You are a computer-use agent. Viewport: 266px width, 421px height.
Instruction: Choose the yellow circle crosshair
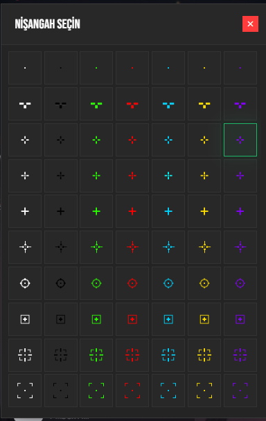[204, 283]
